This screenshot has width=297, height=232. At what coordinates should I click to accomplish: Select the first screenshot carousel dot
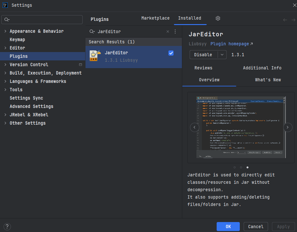[235, 167]
